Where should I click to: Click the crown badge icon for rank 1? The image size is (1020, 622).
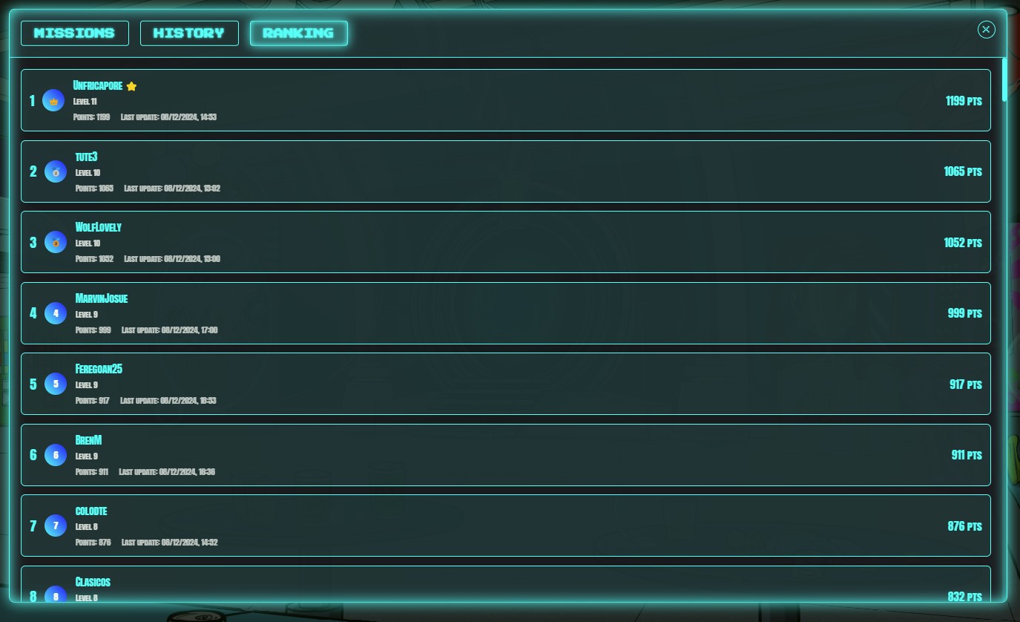point(53,100)
